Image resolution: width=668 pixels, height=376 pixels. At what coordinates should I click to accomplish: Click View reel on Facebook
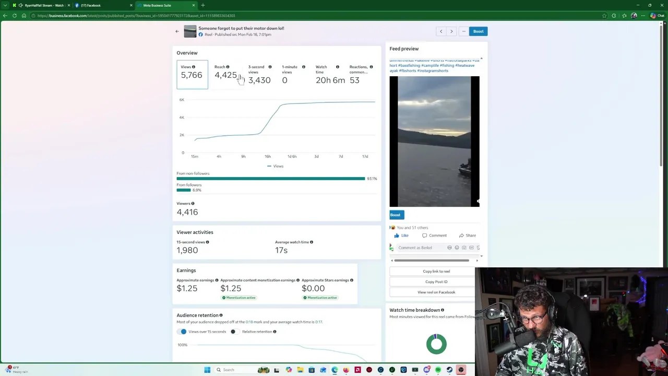point(436,292)
